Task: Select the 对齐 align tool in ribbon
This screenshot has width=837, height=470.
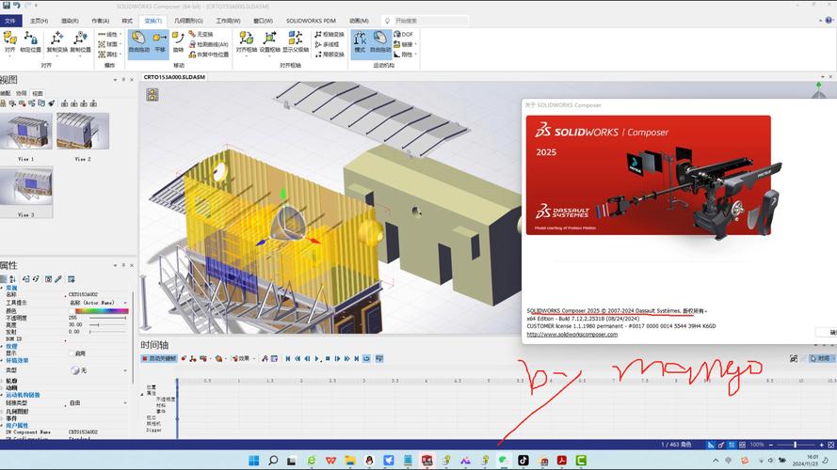Action: [x=9, y=41]
